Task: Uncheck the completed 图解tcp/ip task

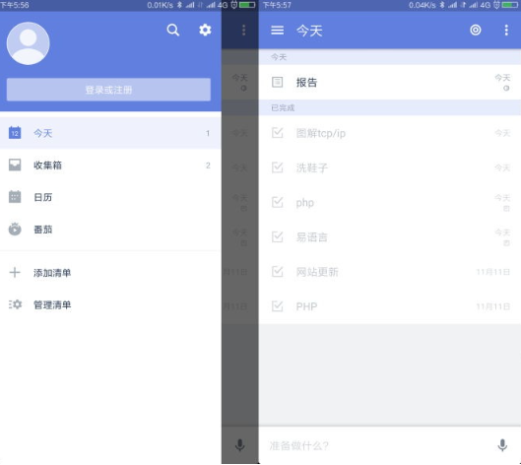Action: click(277, 133)
